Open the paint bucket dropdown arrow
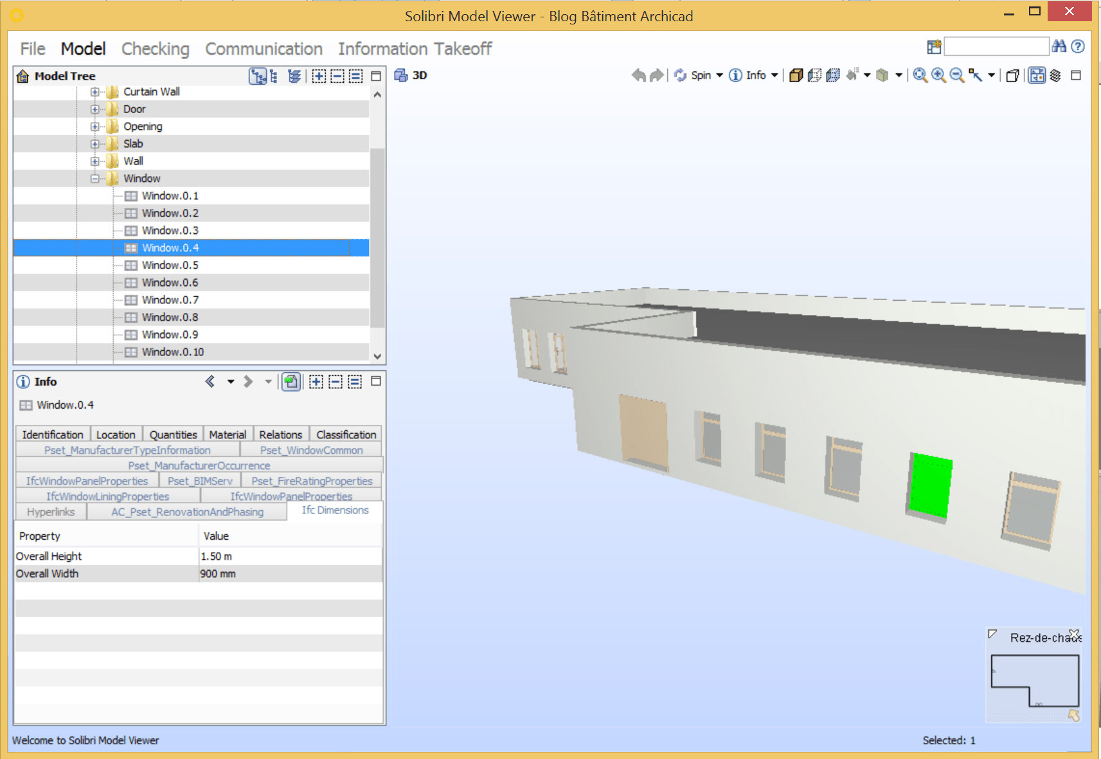The height and width of the screenshot is (759, 1101). click(867, 75)
